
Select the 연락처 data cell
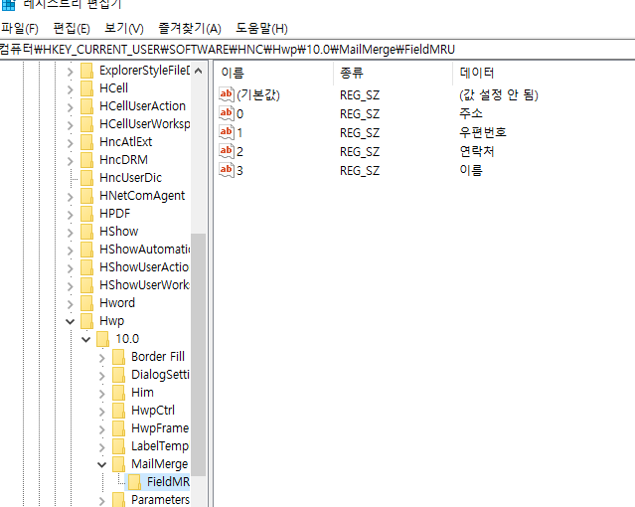pos(477,151)
